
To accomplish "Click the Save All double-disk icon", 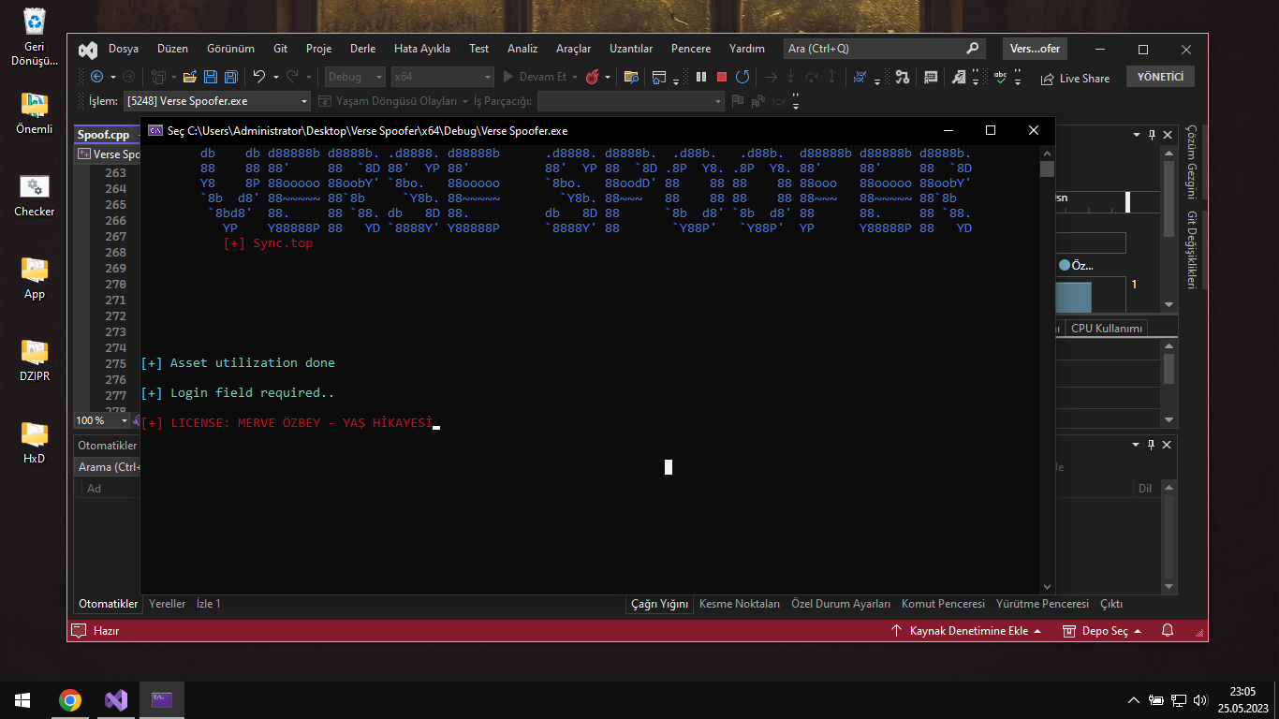I will (x=230, y=77).
